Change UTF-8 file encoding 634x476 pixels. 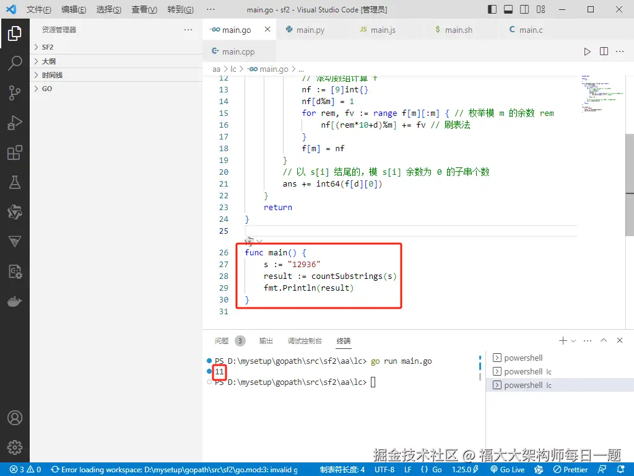(x=384, y=470)
